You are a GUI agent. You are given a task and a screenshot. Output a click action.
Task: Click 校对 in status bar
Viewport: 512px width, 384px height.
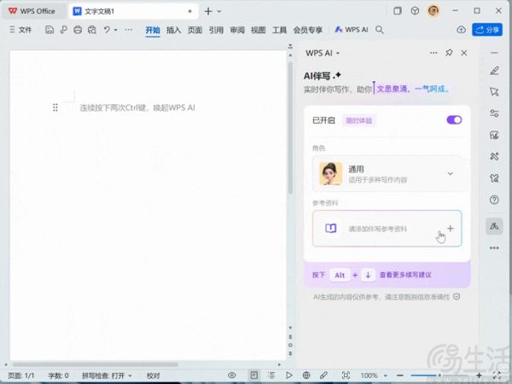pyautogui.click(x=153, y=375)
